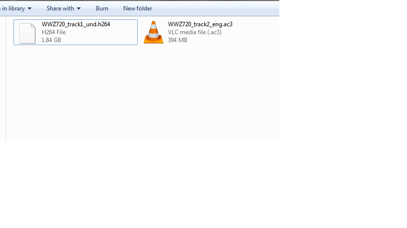Create a New folder from toolbar
The height and width of the screenshot is (228, 407).
pos(138,8)
